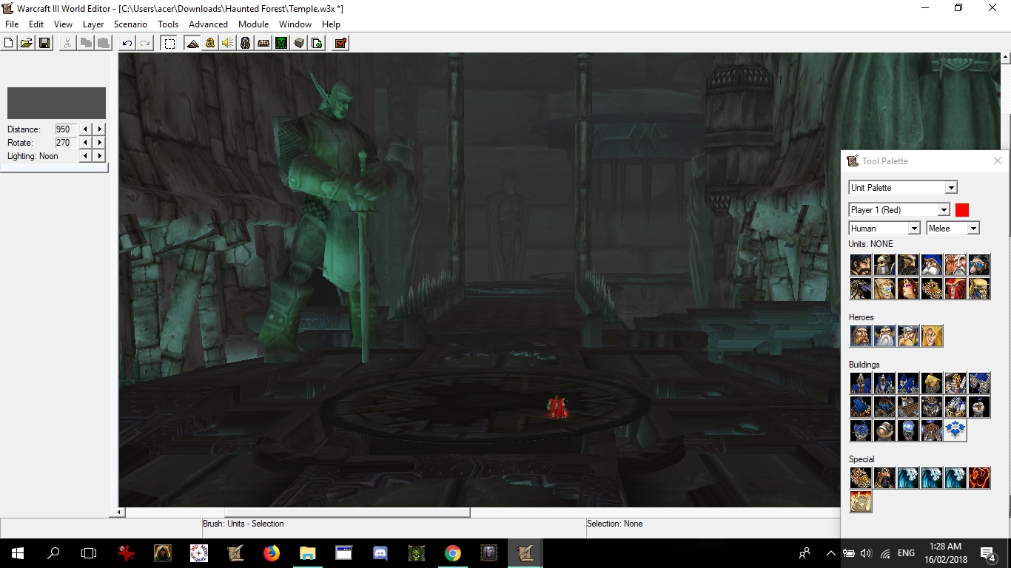Select the Arcane Tower orb icon
This screenshot has height=568, width=1011.
(908, 430)
